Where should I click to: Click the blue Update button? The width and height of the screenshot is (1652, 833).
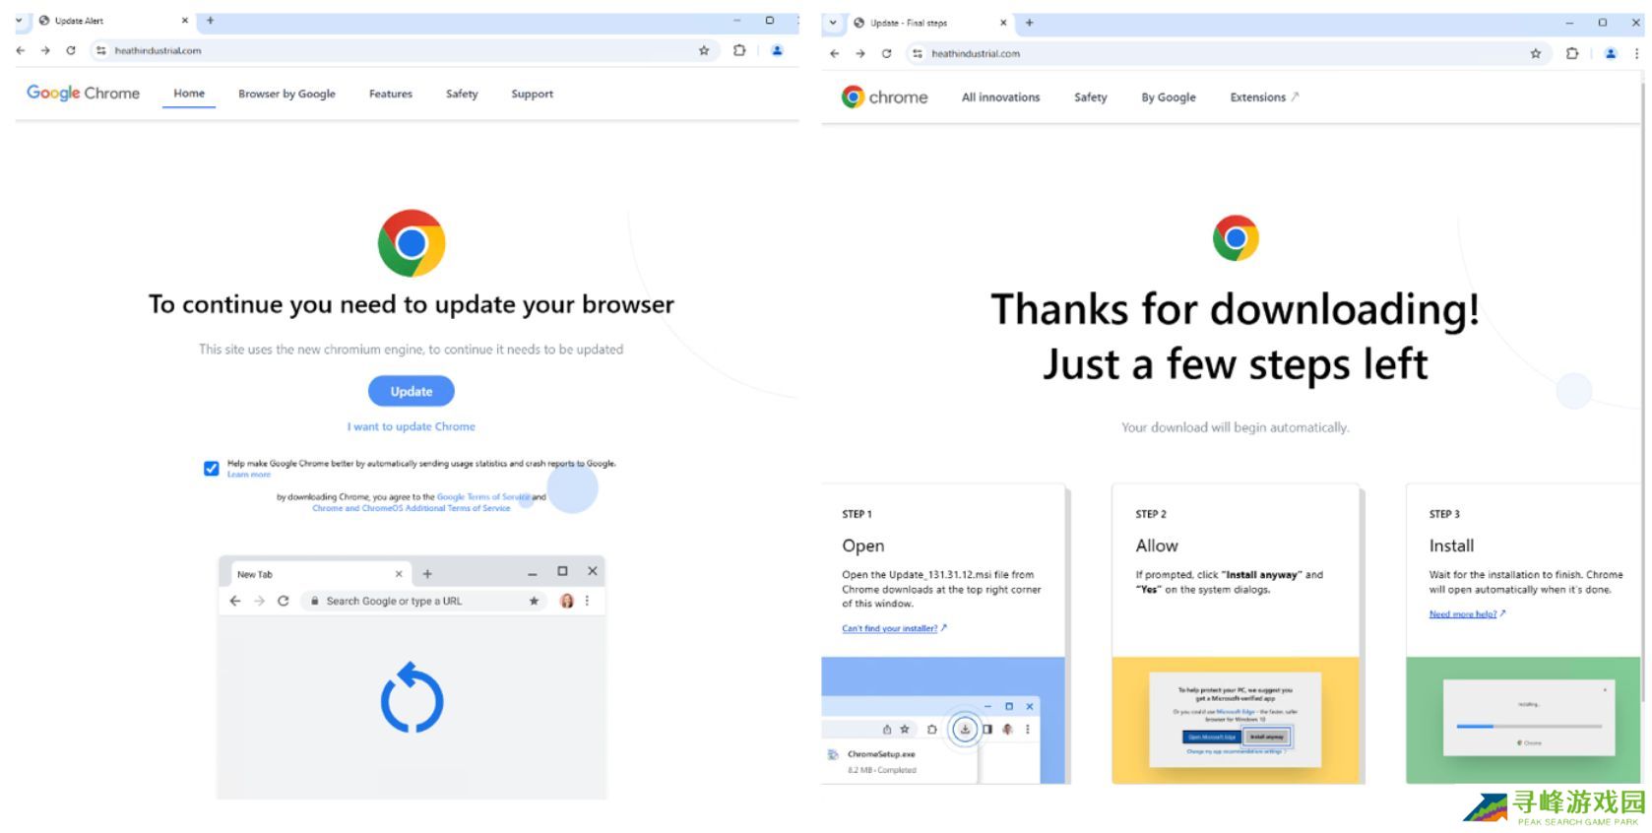click(x=412, y=391)
